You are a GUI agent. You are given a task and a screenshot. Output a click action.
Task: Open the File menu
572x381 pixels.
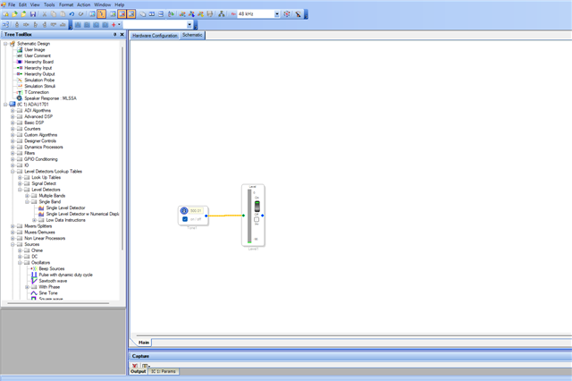(12, 4)
